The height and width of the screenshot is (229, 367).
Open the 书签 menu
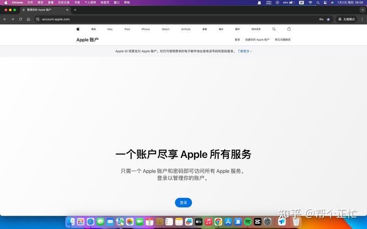tap(77, 3)
